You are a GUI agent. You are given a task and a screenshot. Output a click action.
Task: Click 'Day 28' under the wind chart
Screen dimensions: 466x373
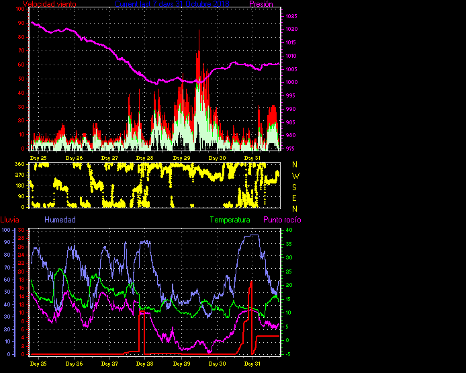[145, 158]
